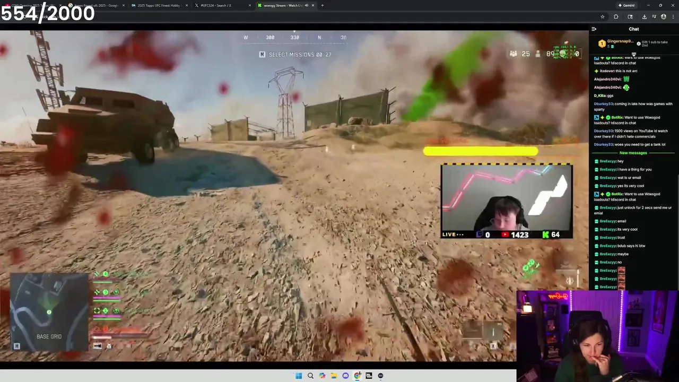Open the Chrome profile avatar

(x=663, y=16)
